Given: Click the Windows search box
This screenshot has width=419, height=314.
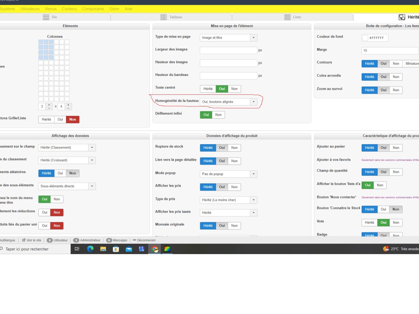Looking at the screenshot, I should (35, 249).
